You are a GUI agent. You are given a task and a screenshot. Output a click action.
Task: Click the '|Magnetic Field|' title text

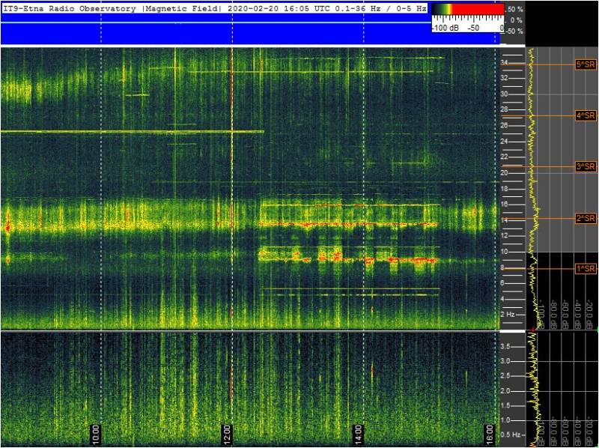(x=181, y=8)
